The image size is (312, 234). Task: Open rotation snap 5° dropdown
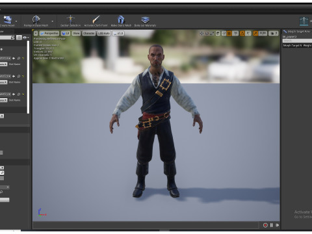(248, 33)
